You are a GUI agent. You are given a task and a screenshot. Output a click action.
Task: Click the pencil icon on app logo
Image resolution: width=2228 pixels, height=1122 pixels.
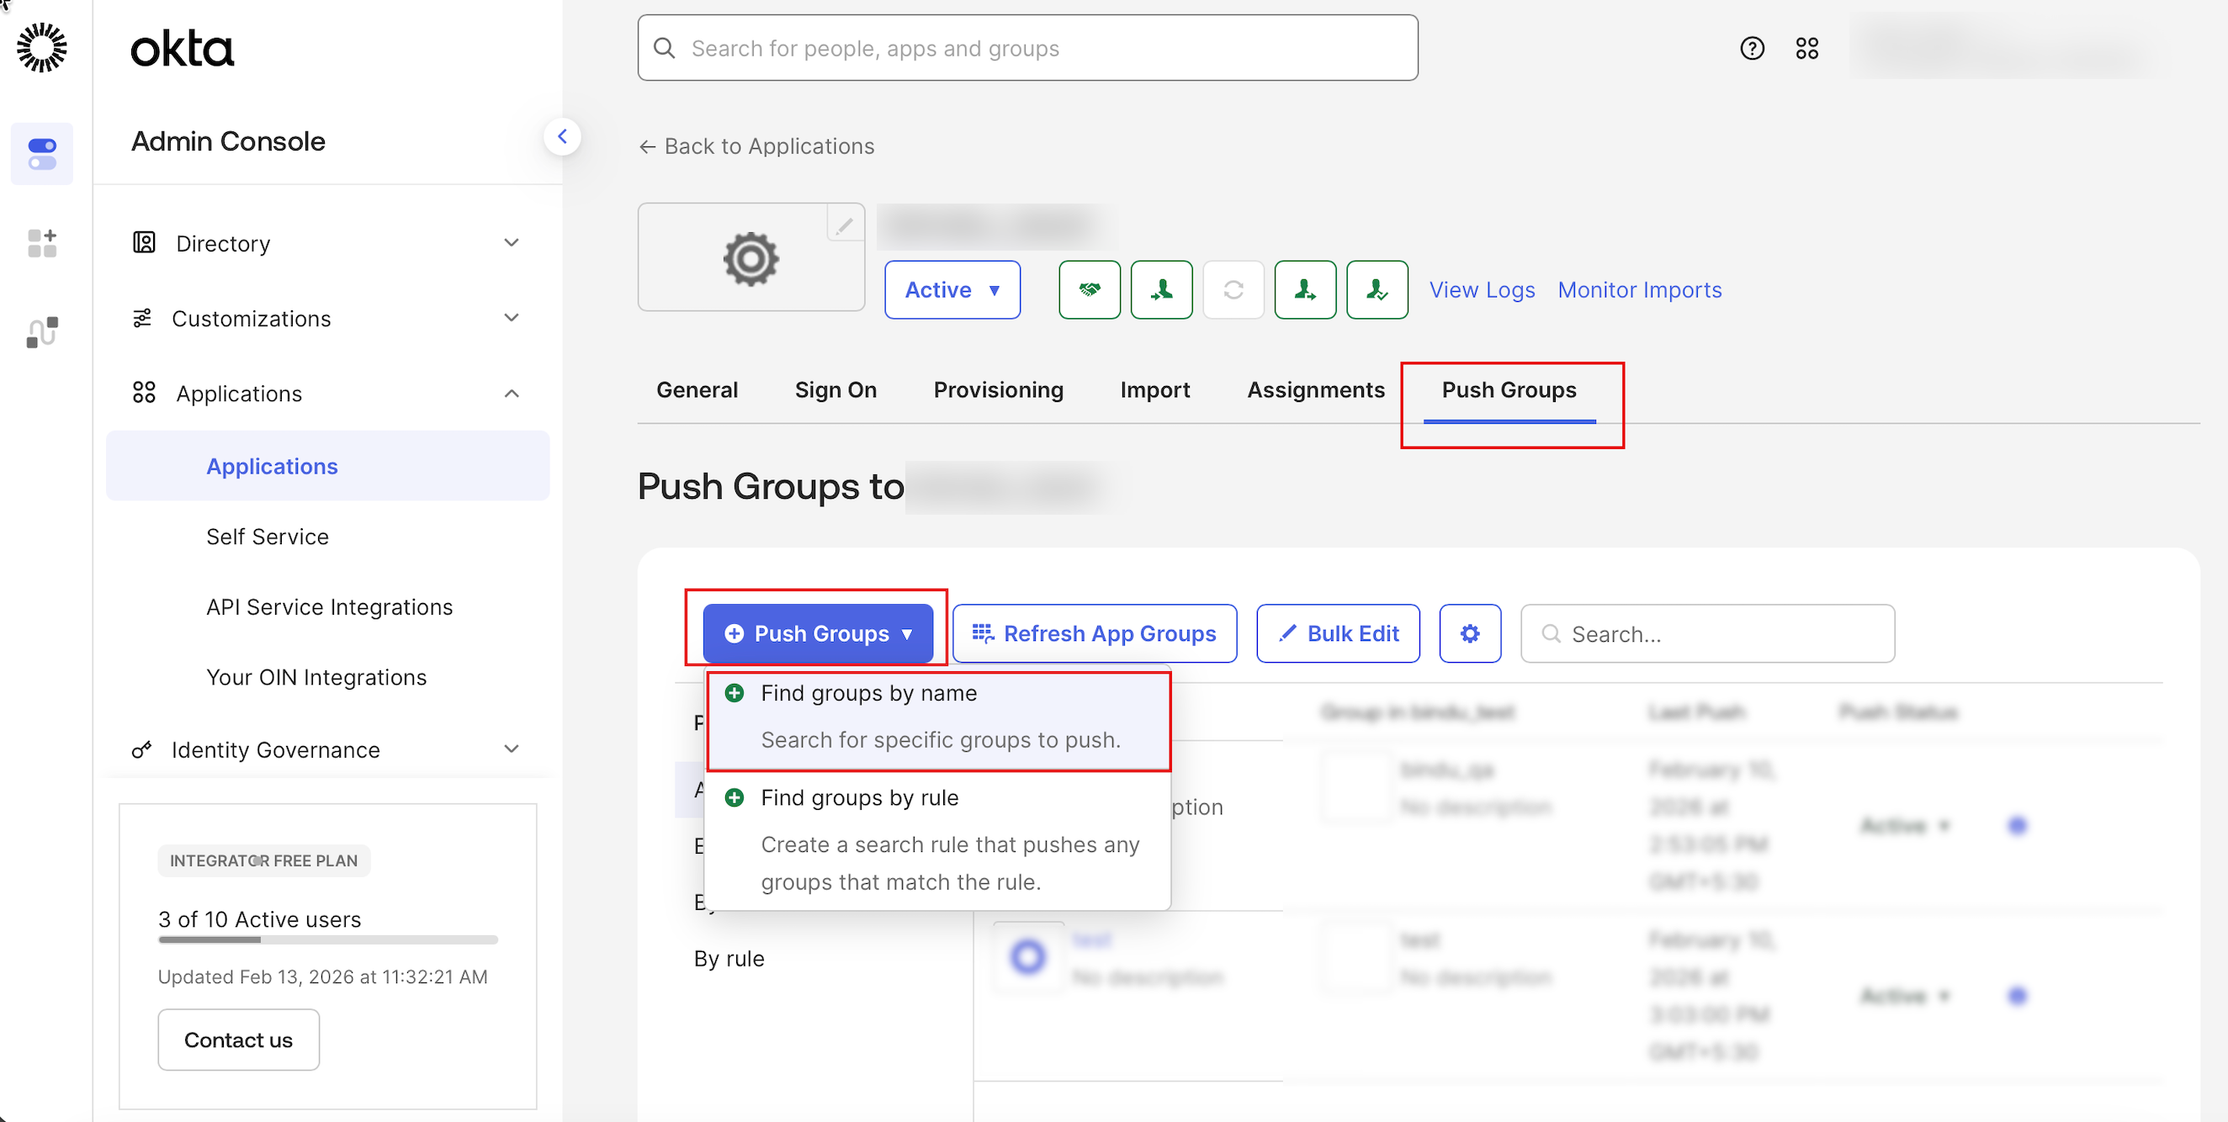pos(844,225)
